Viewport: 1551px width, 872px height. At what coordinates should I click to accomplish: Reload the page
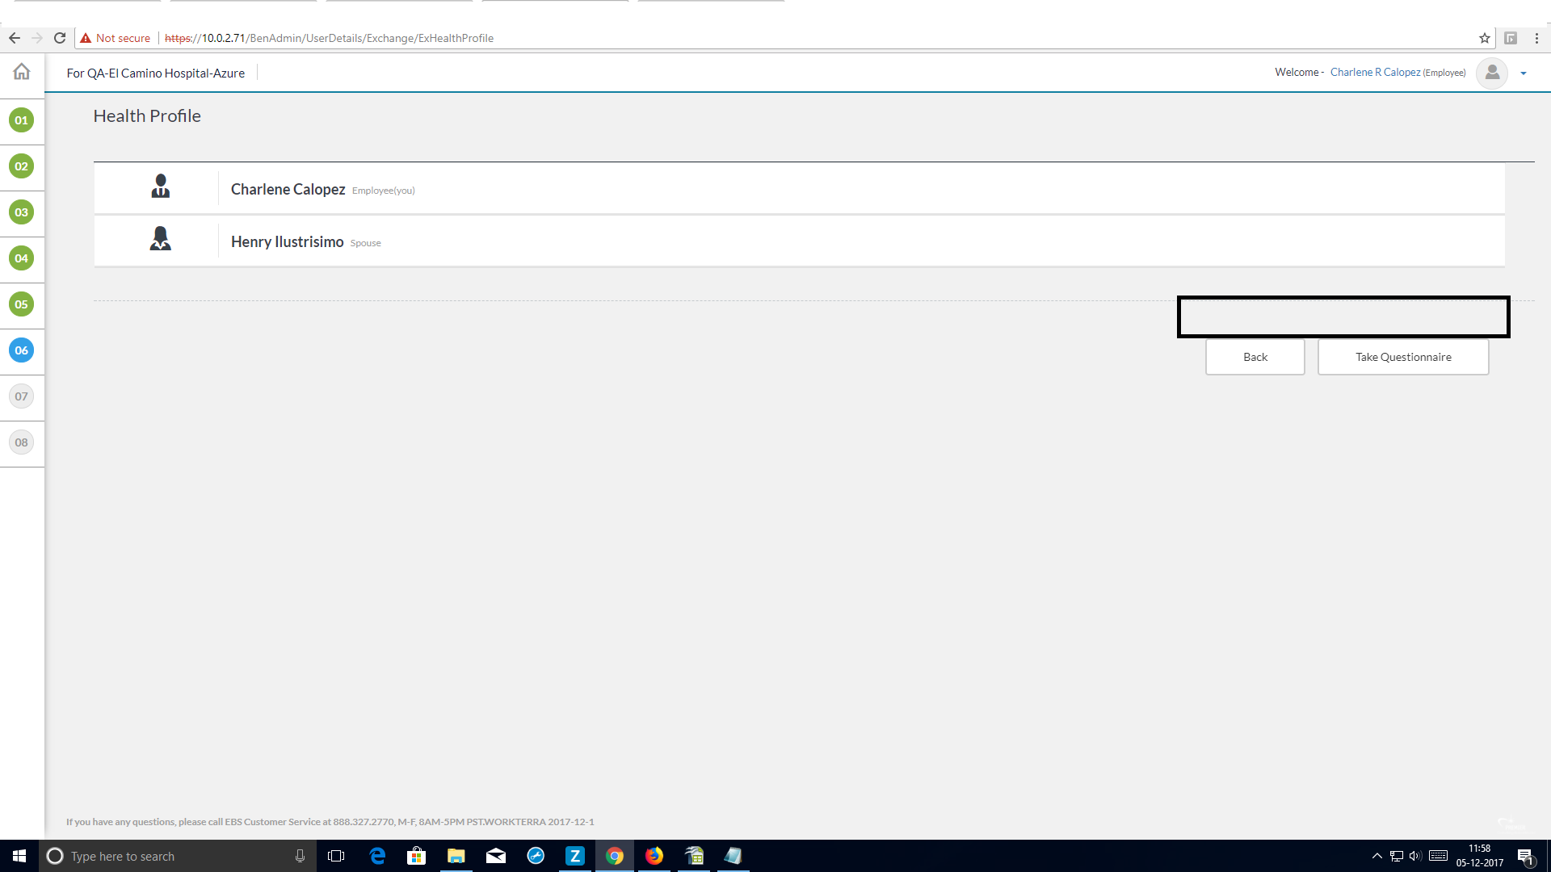(x=60, y=38)
